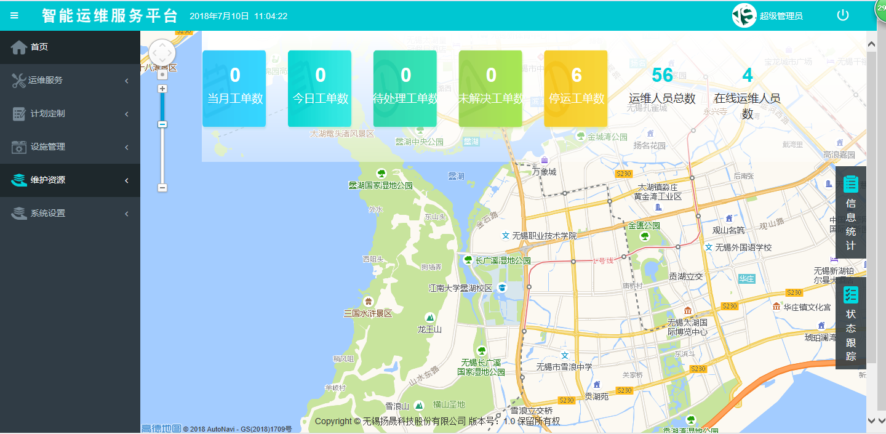Click 无锡市雪浪中学 map label
This screenshot has height=434, width=886.
564,366
